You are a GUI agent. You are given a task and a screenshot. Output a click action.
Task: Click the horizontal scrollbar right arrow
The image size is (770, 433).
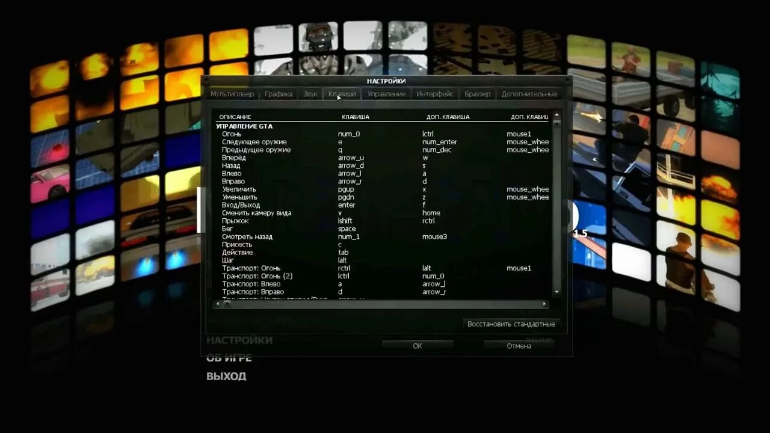544,304
